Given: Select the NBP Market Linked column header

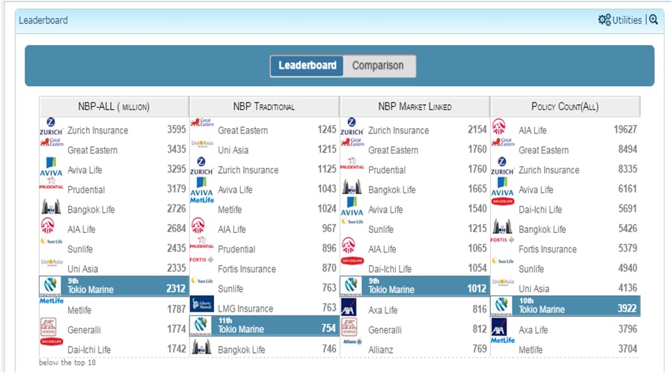Looking at the screenshot, I should click(414, 106).
